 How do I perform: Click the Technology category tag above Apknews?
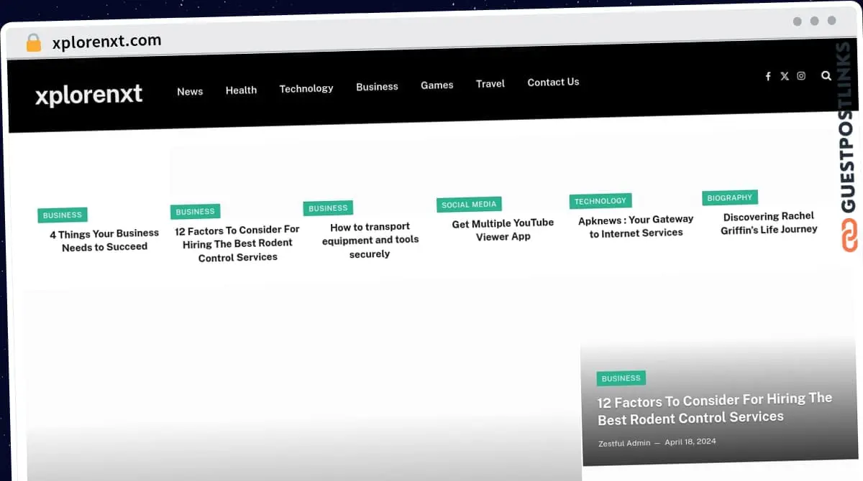click(x=601, y=201)
